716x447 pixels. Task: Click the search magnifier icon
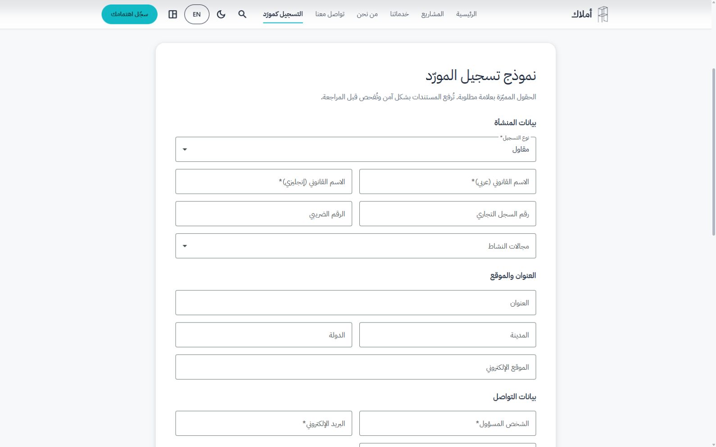pyautogui.click(x=242, y=14)
